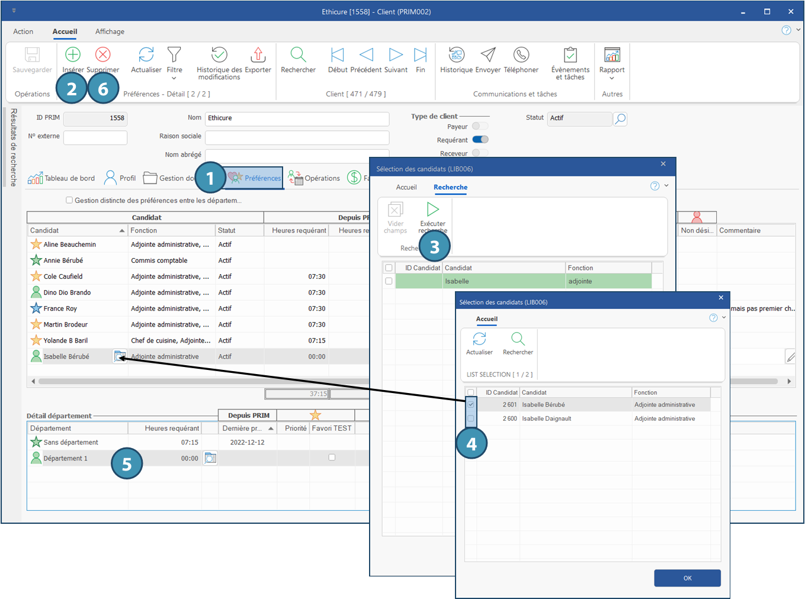Image resolution: width=805 pixels, height=599 pixels.
Task: Check Gestion distincte des préférences checkbox
Action: [x=69, y=200]
